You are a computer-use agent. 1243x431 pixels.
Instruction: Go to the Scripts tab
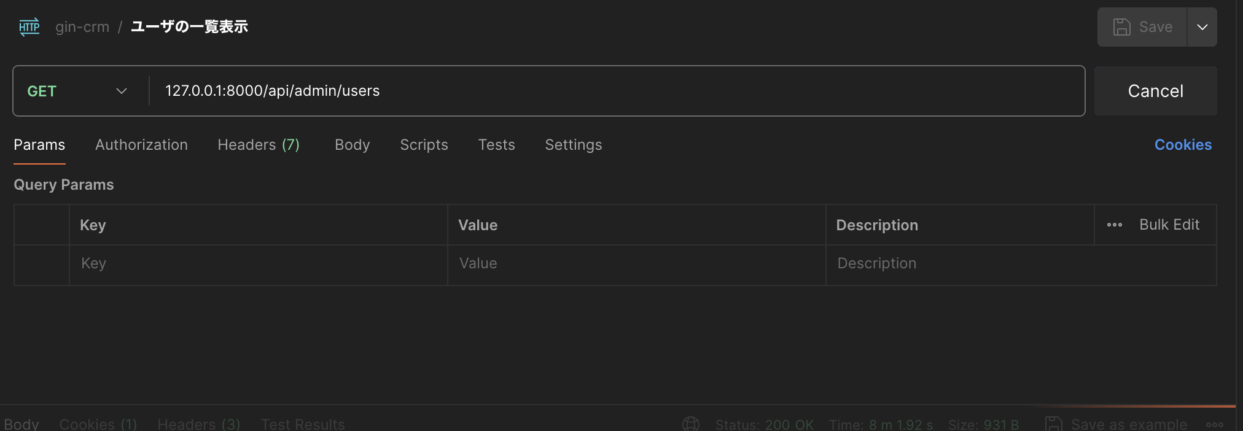[424, 145]
